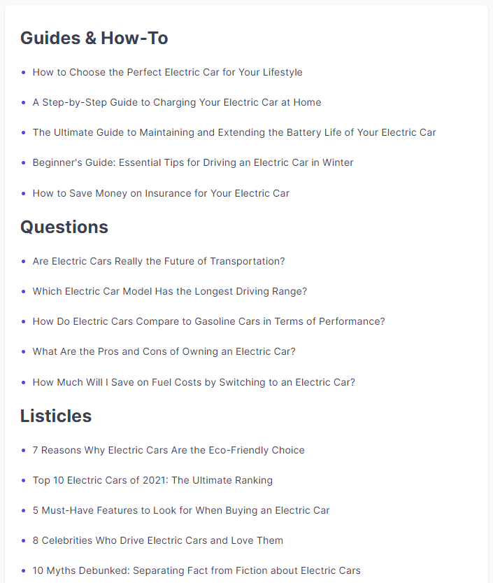Click the 'Questions' section heading
This screenshot has width=493, height=583.
(64, 227)
